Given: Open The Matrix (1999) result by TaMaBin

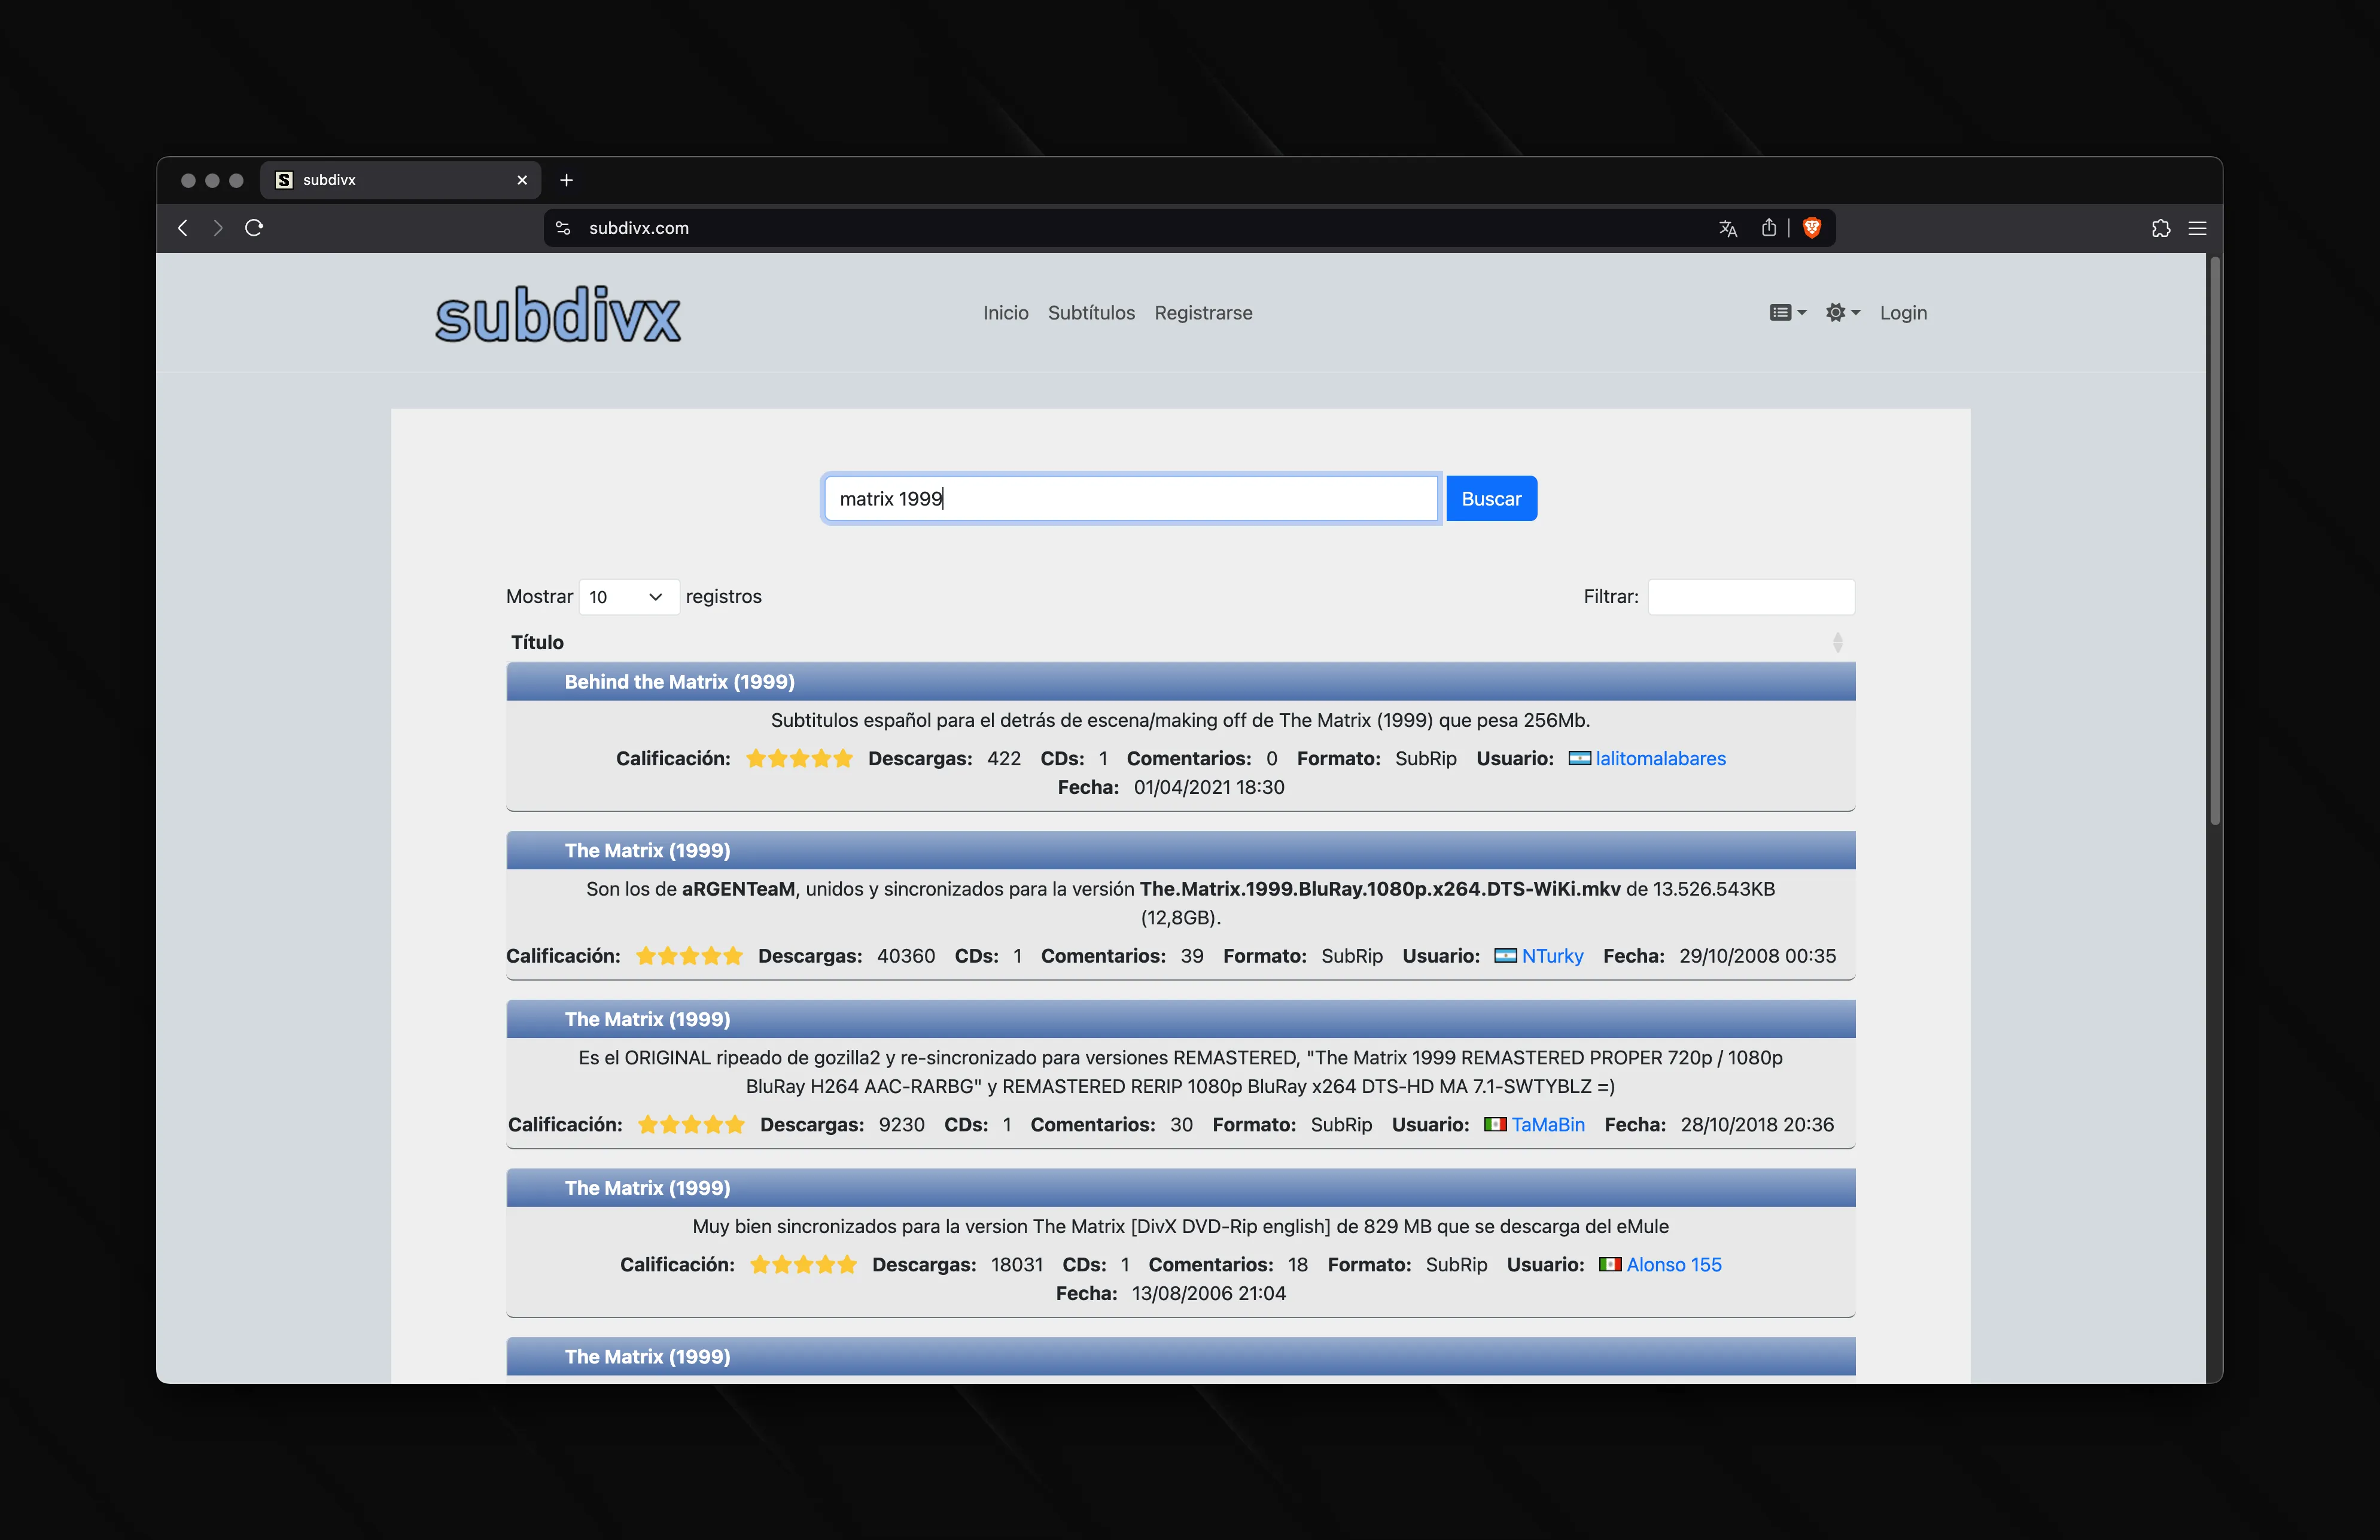Looking at the screenshot, I should [647, 1019].
